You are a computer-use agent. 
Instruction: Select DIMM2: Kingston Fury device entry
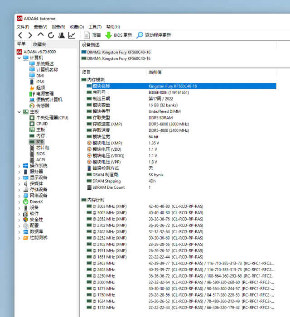(119, 52)
